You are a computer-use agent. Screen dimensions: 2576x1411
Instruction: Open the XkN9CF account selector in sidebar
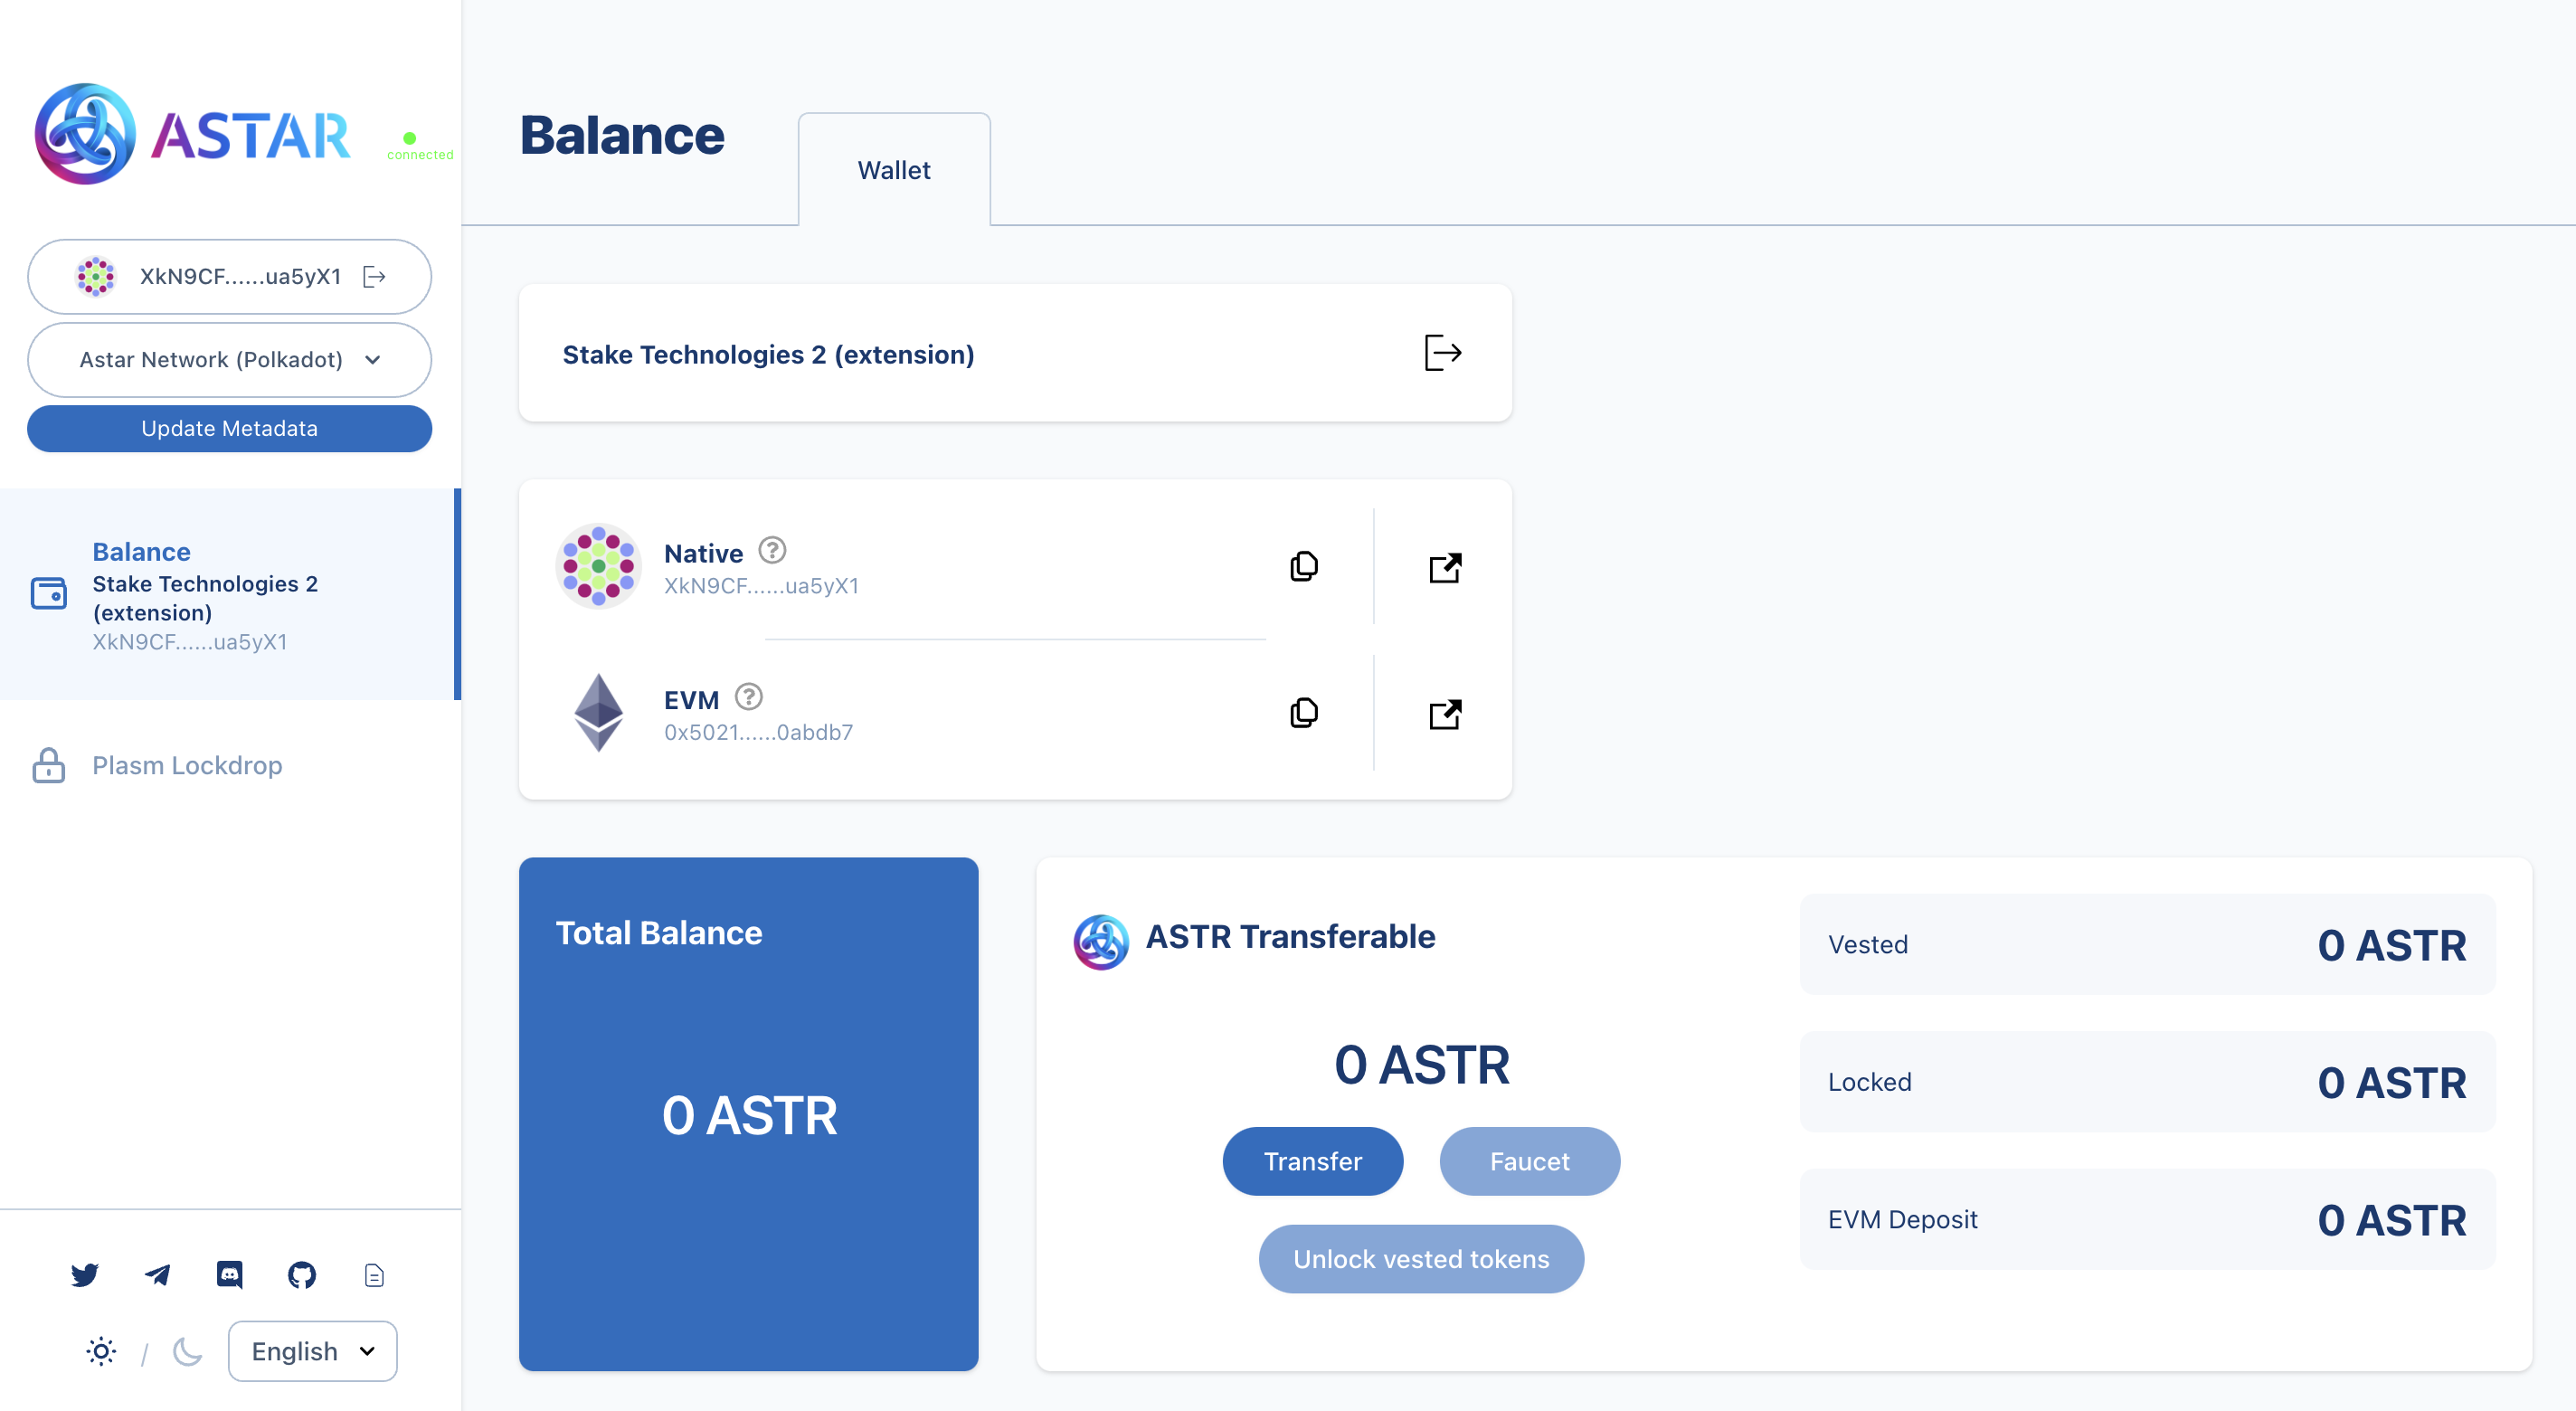(228, 277)
